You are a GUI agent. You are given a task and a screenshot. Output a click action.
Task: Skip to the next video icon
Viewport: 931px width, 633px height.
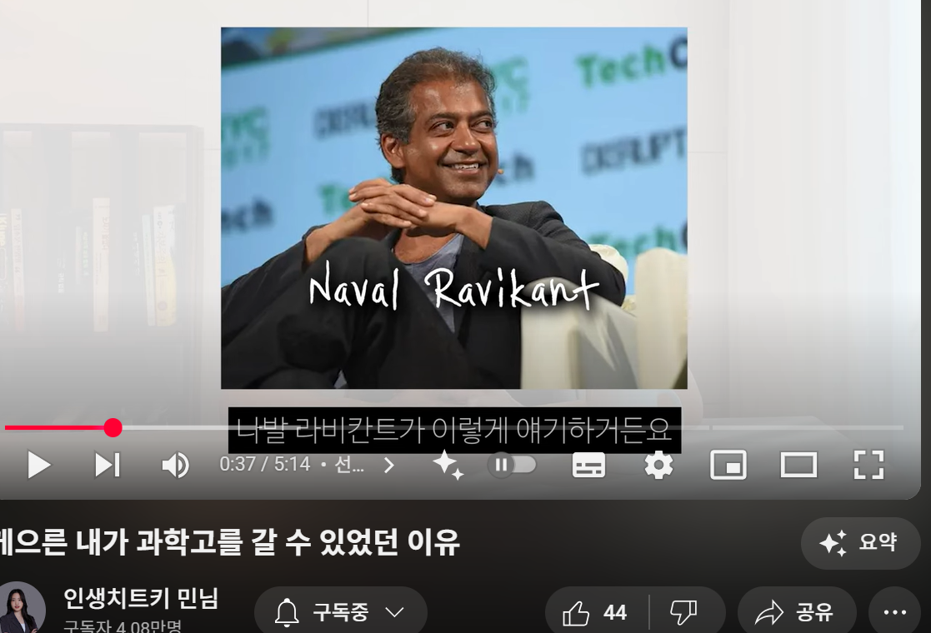tap(106, 466)
